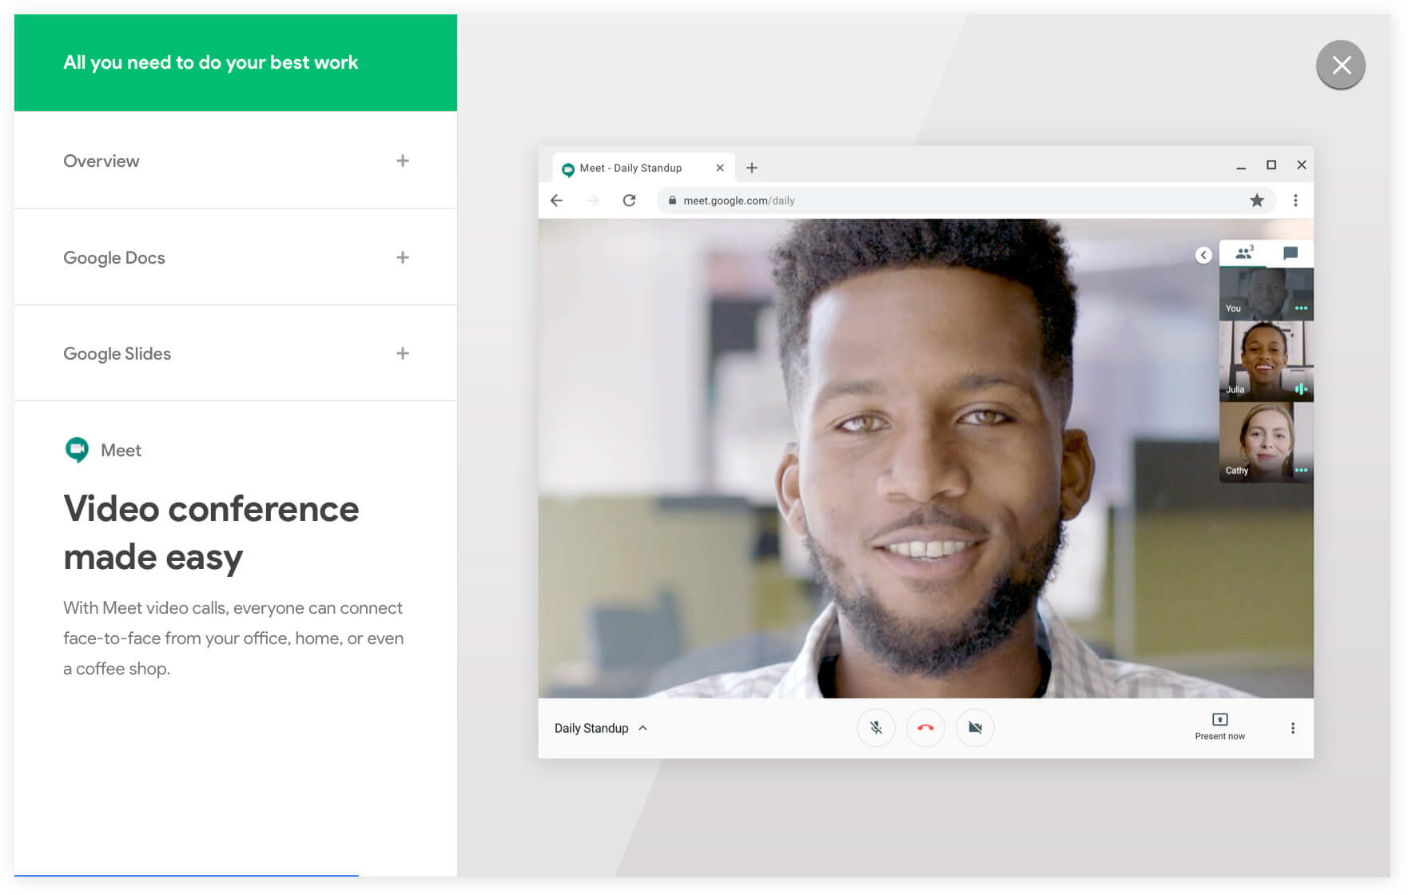The width and height of the screenshot is (1408, 895).
Task: Select the Meet - Daily Standup browser tab
Action: [x=642, y=168]
